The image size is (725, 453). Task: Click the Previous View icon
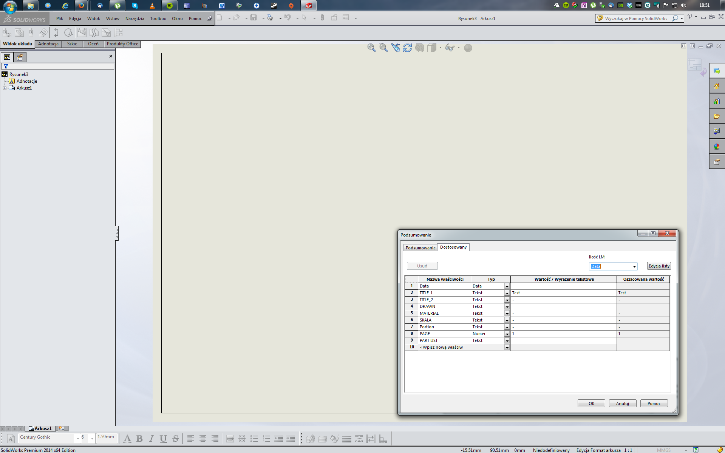(396, 48)
